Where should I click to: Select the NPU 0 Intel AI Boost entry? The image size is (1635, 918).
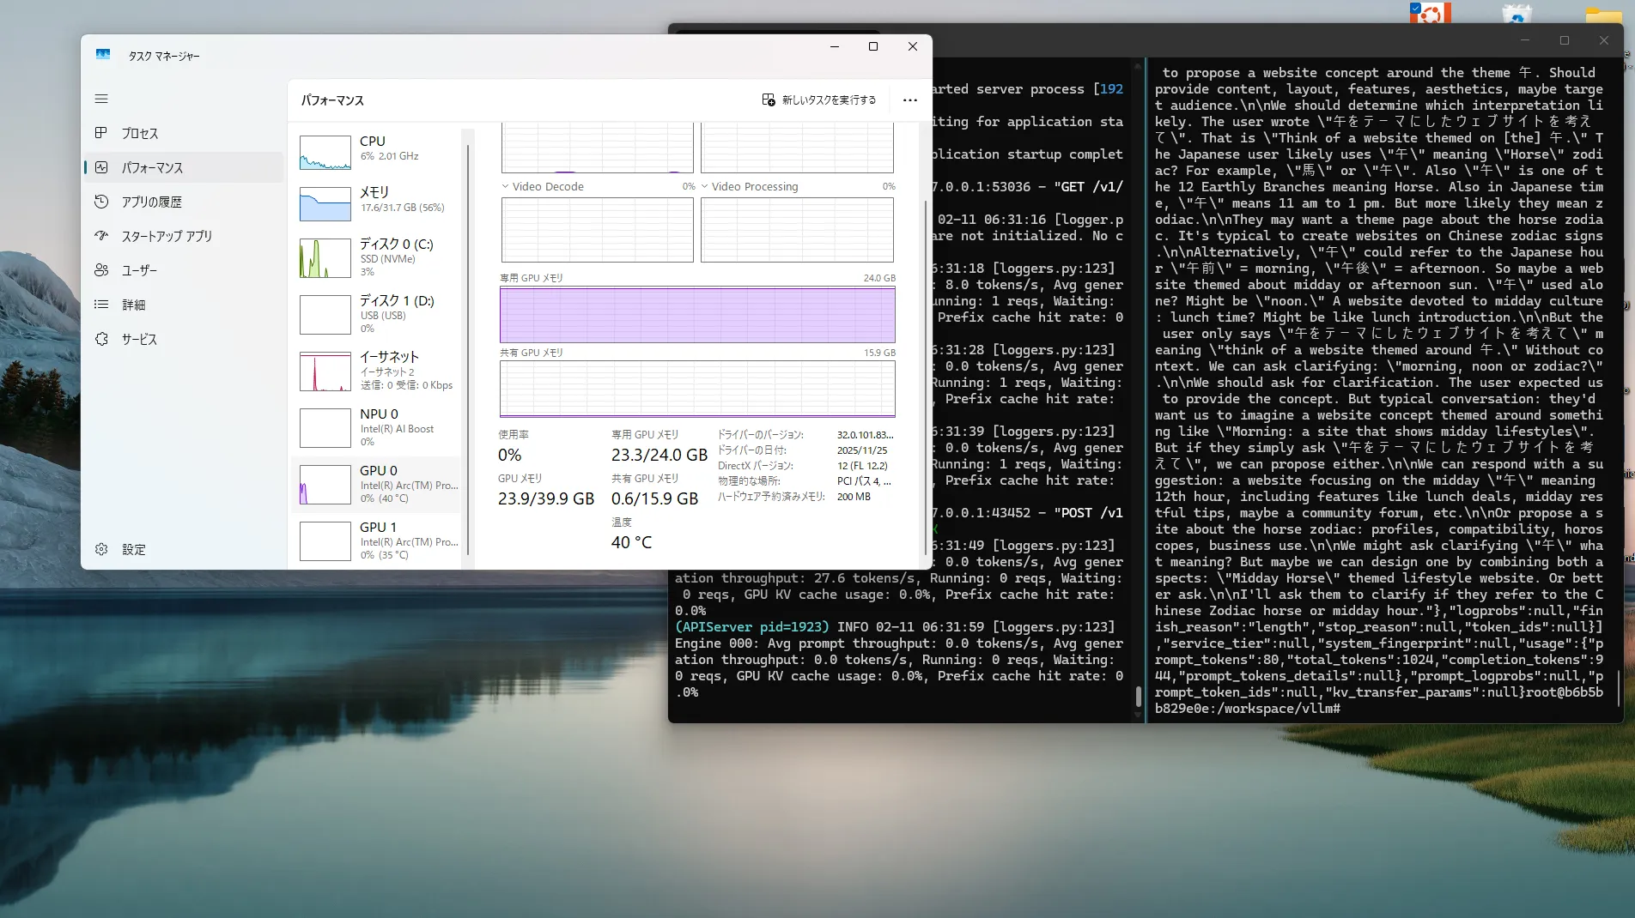click(x=378, y=427)
